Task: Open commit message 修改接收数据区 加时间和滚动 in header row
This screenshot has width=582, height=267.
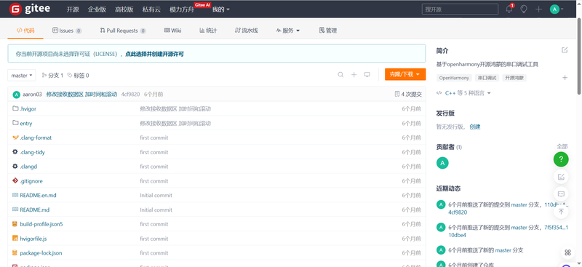Action: coord(81,95)
